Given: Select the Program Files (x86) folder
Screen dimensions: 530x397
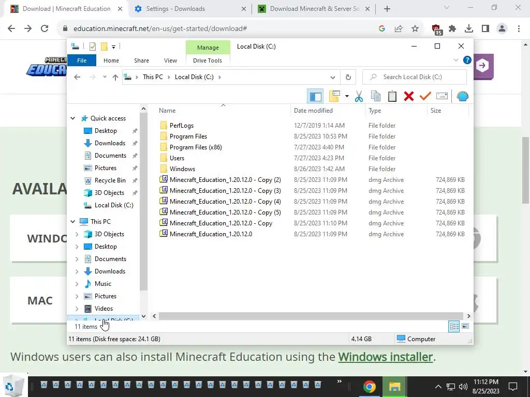Looking at the screenshot, I should tap(196, 147).
